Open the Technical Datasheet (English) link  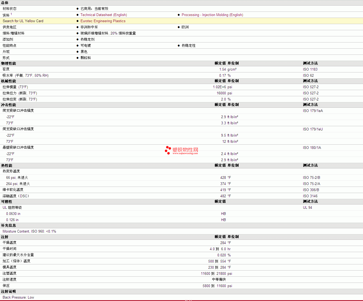(x=104, y=15)
